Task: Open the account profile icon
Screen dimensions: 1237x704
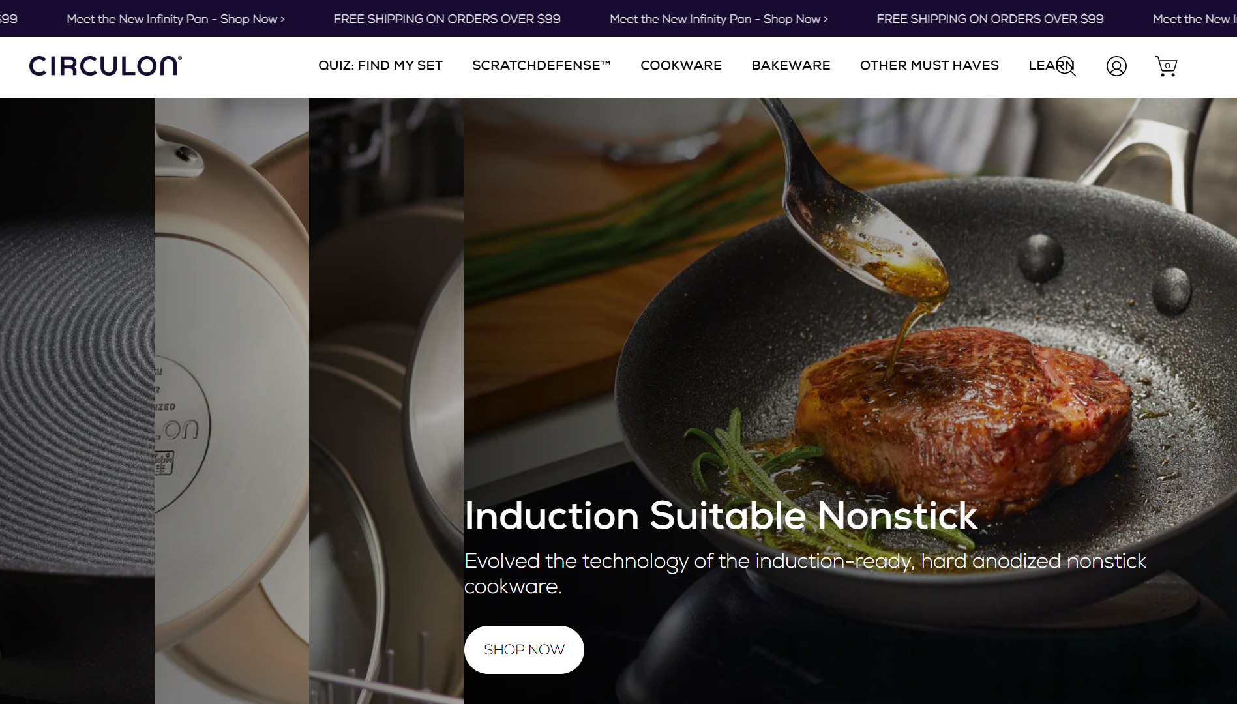Action: (1116, 66)
